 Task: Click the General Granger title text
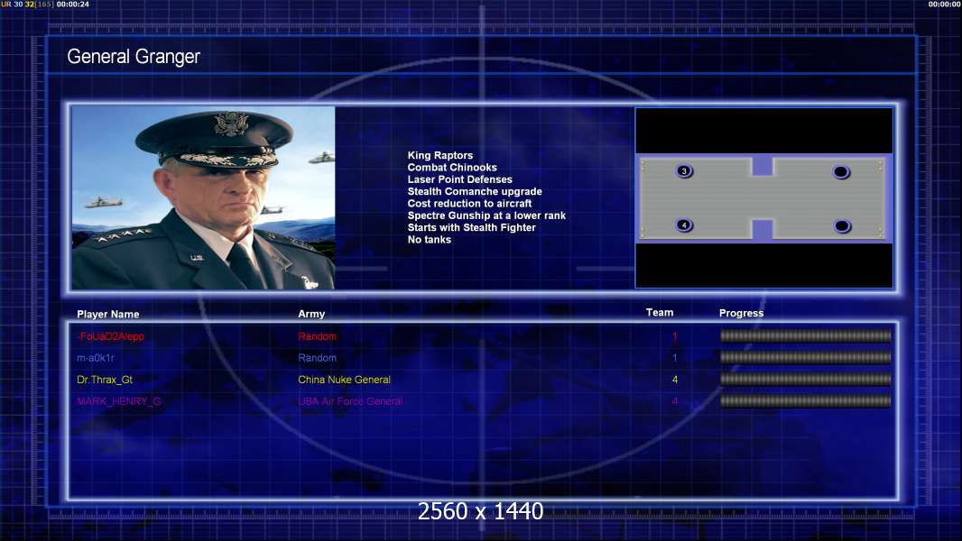coord(134,57)
